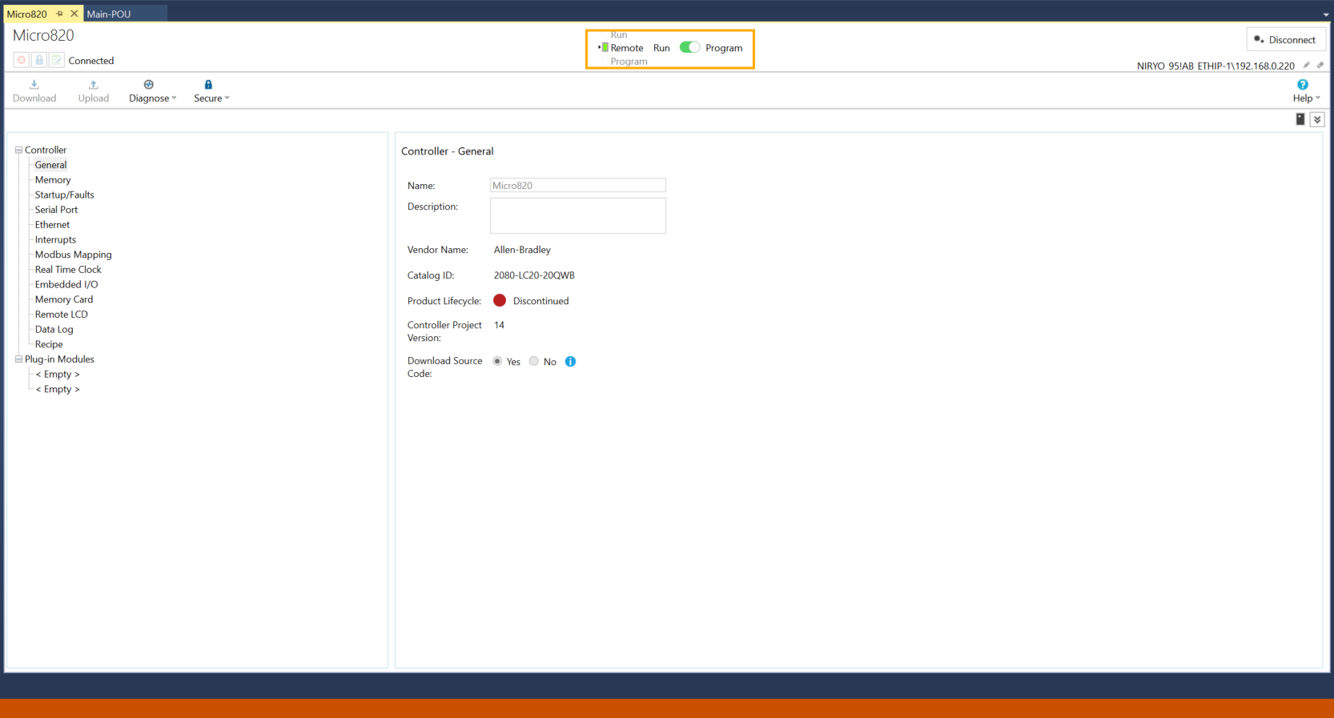Click the red Discontinued lifecycle indicator
Viewport: 1334px width, 718px height.
[500, 301]
